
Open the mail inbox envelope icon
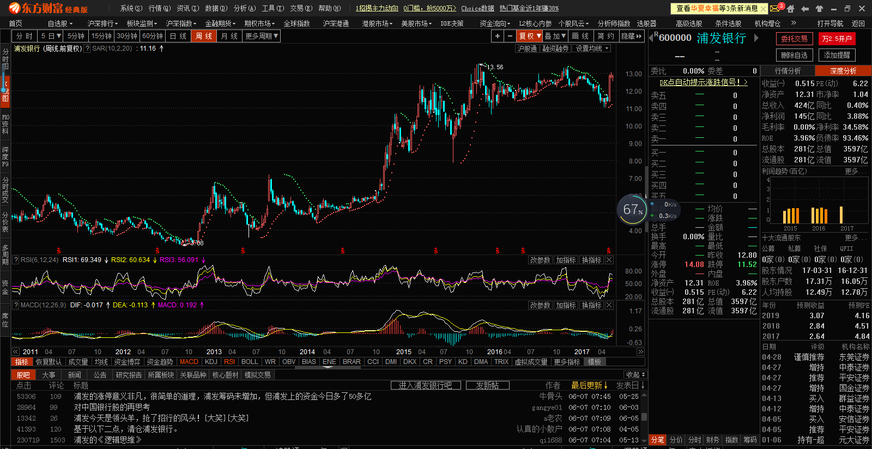click(775, 9)
